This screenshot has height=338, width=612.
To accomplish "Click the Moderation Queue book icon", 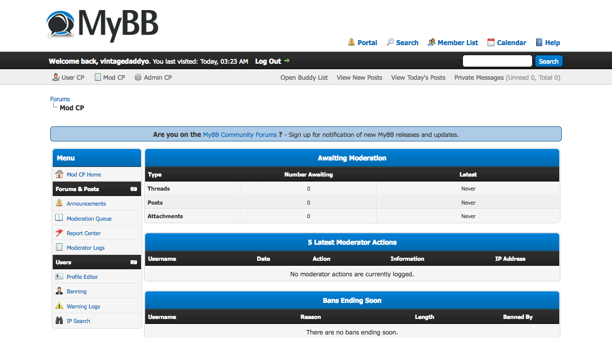I will [x=59, y=218].
